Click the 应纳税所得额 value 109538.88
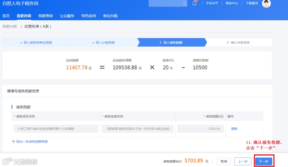The width and height of the screenshot is (288, 167). (125, 67)
